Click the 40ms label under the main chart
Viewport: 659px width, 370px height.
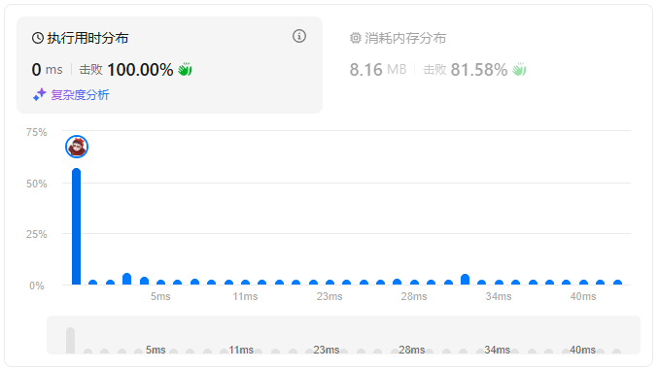tap(583, 296)
